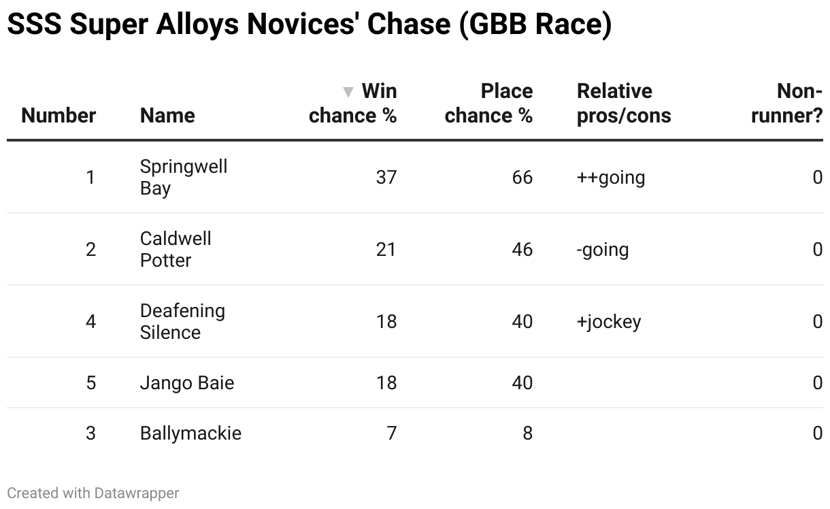Image resolution: width=830 pixels, height=509 pixels.
Task: Click the +jockey note for Deafening Silence
Action: [x=609, y=323]
